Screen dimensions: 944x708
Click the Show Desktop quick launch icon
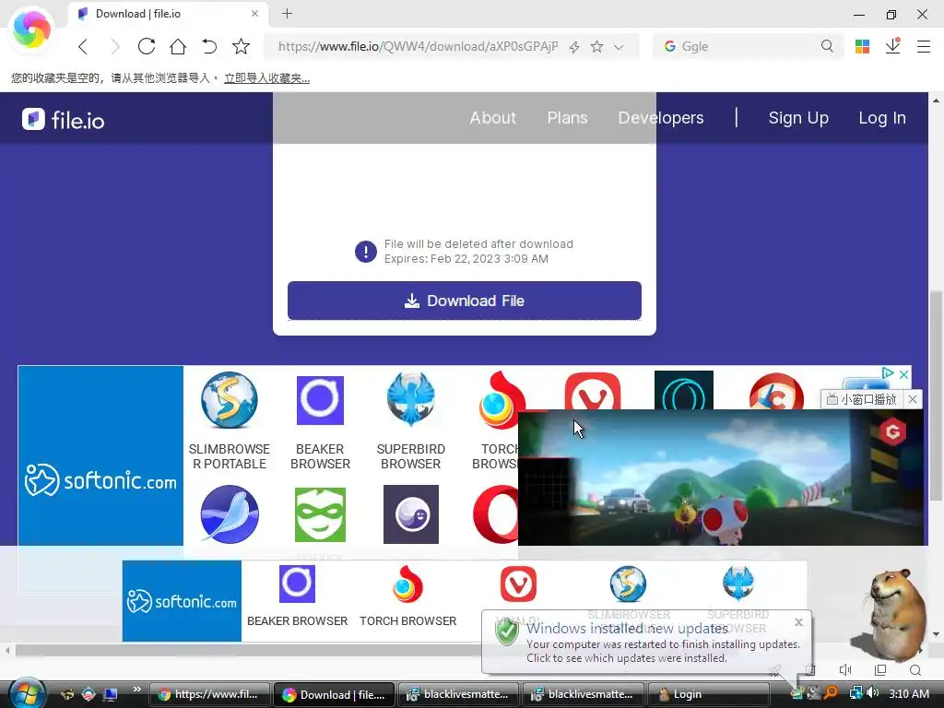[111, 694]
